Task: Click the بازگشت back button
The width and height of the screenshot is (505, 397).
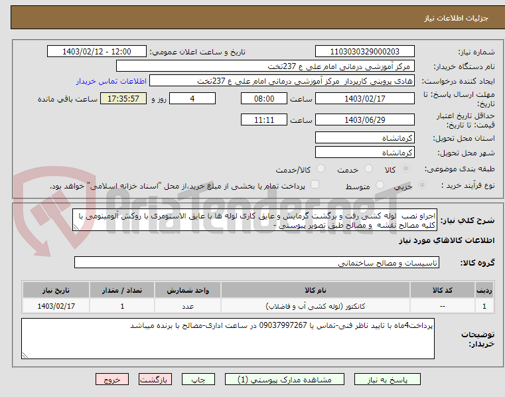Action: (x=155, y=379)
